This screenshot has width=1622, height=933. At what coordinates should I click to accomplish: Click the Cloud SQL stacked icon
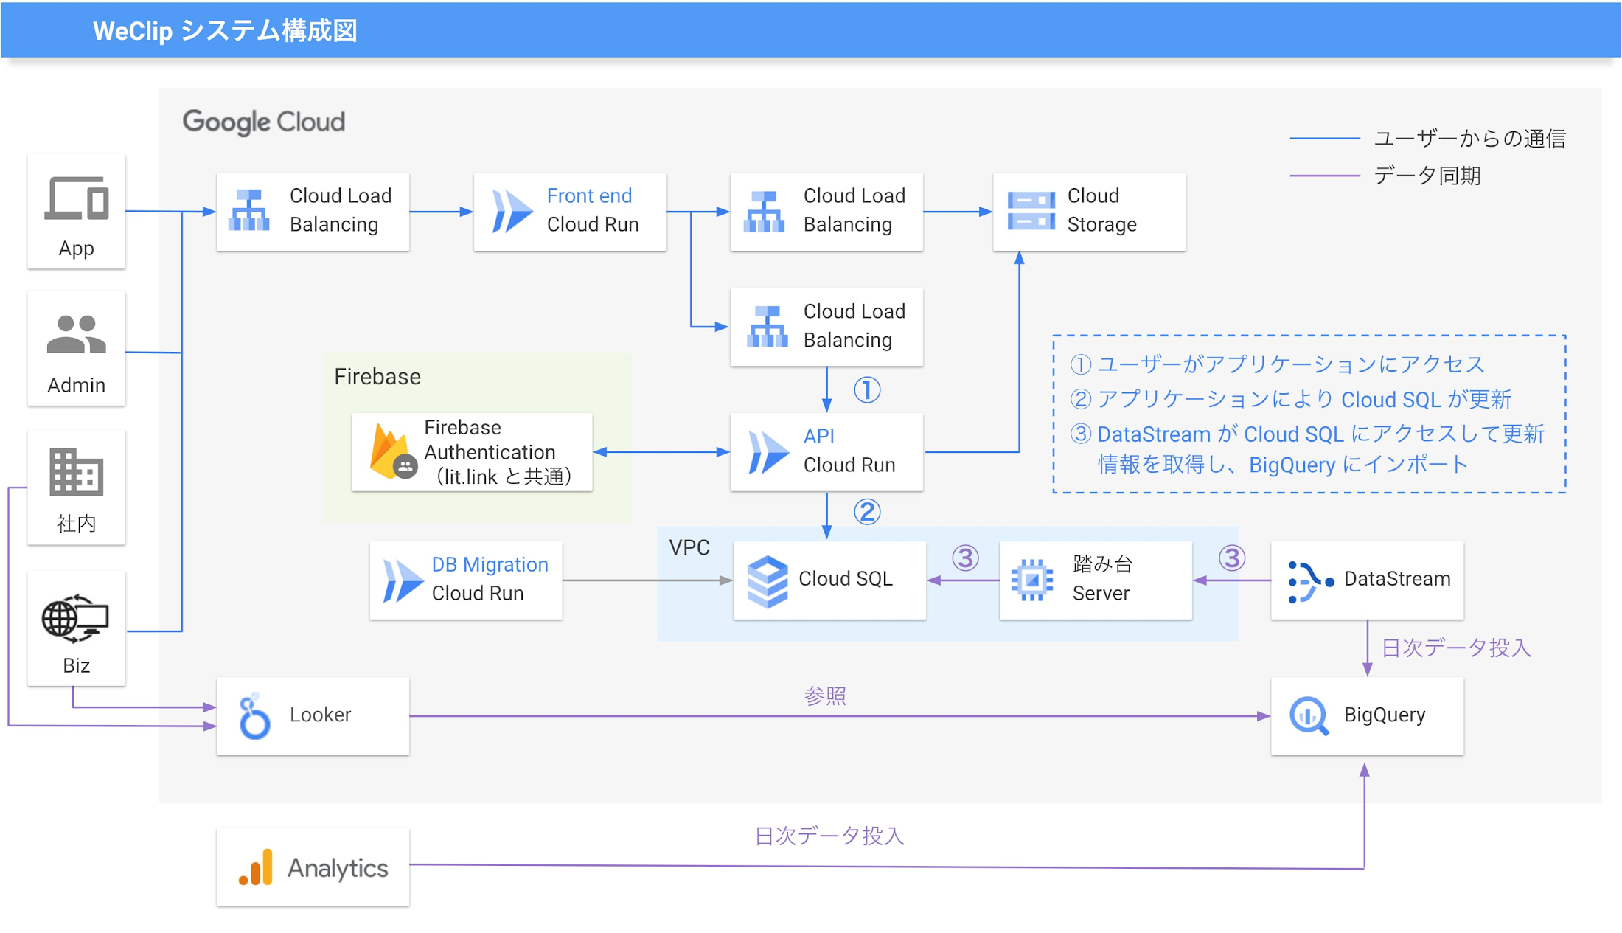click(x=768, y=581)
